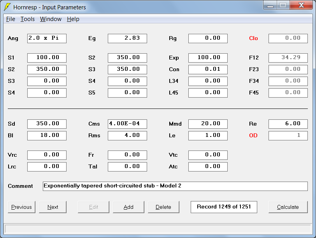Click the S1 field showing 100.00
The image size is (316, 238).
pyautogui.click(x=47, y=58)
